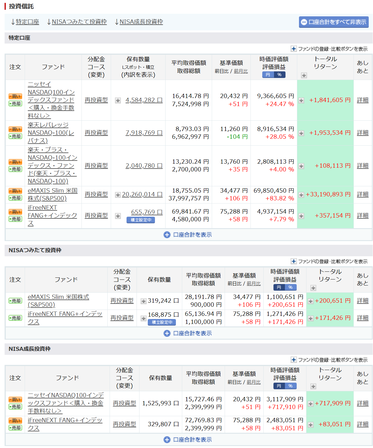Open 詳細 link for 楽天・プラス NASDAQ-100 fund

tap(362, 166)
